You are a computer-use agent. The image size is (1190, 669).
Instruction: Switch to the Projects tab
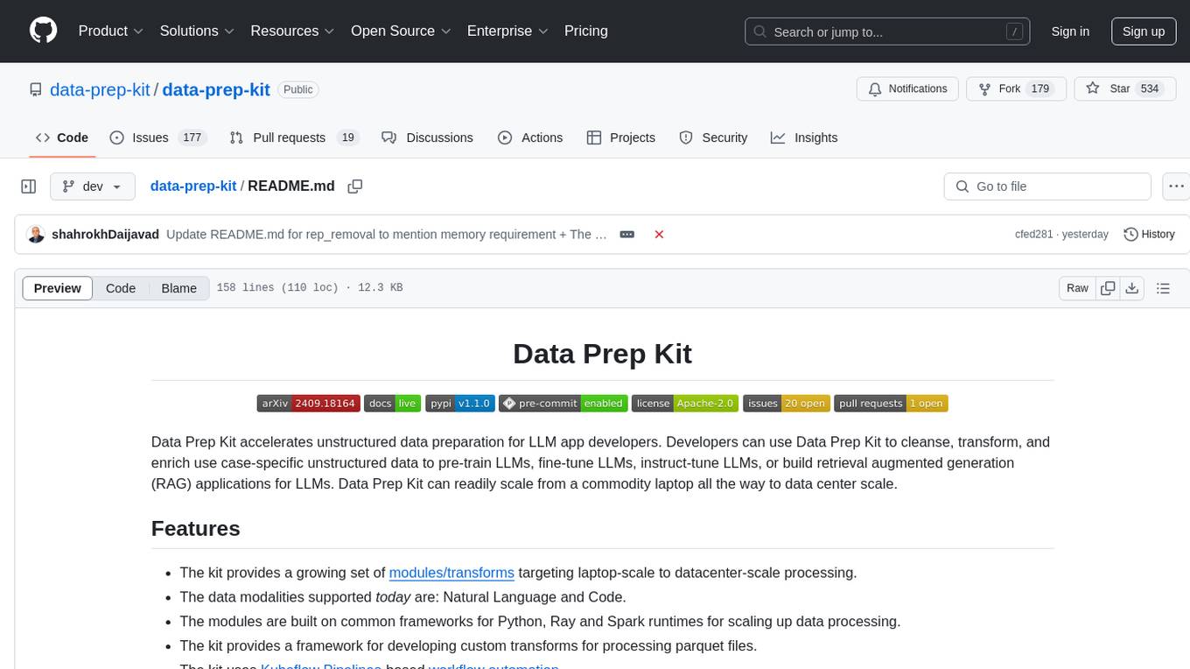pos(621,137)
